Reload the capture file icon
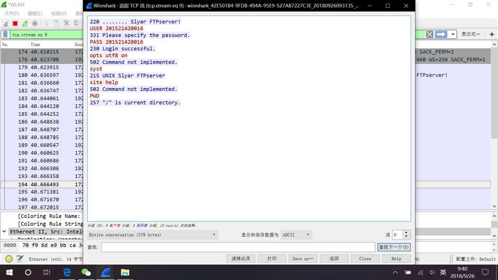Screen dimensions: 498x280 (76, 23)
